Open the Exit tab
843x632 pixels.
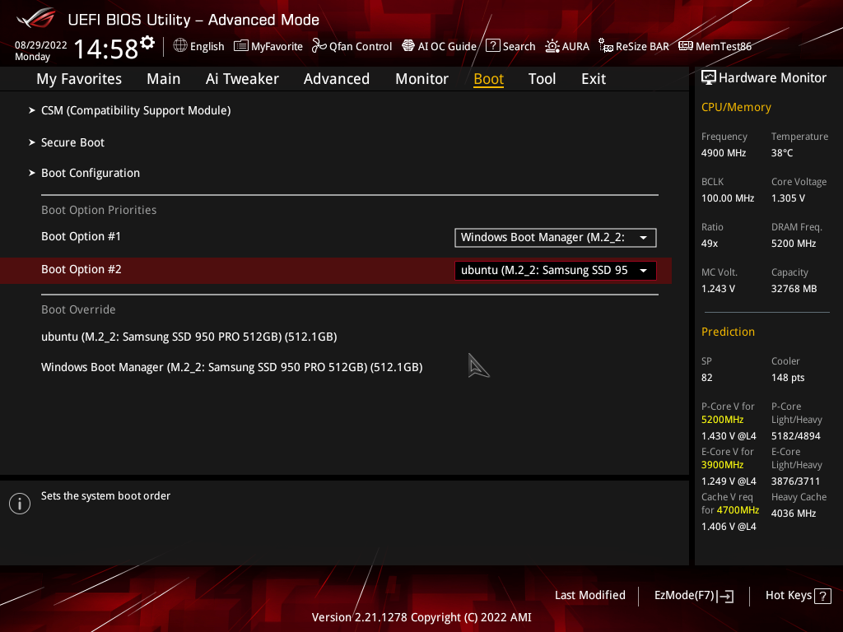click(x=594, y=79)
